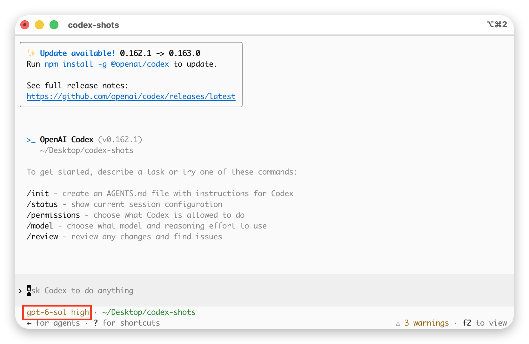The image size is (529, 344).
Task: Click '~/Desktop/codex-shots' under OpenAI Codex title
Action: point(87,150)
